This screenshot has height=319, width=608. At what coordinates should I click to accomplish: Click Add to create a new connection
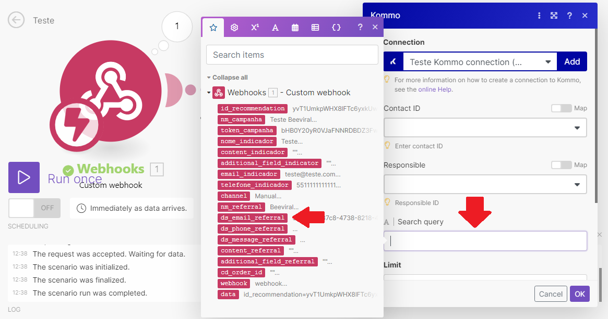tap(572, 61)
